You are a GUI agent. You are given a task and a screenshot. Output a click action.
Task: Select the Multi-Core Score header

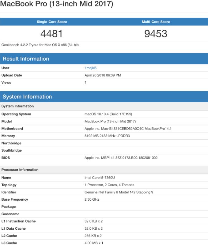[x=156, y=22]
